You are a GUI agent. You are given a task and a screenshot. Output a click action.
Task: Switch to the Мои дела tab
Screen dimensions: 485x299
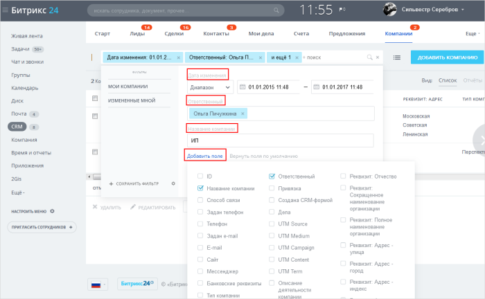point(261,34)
